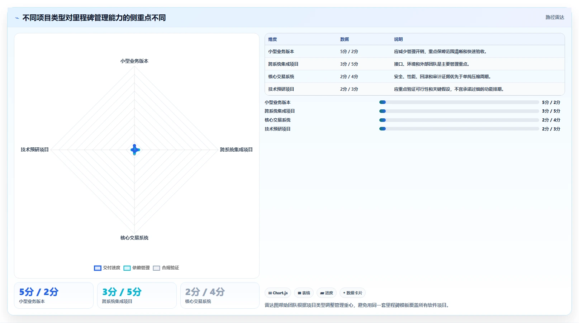Click the title icon beside 不同项目类型 heading
The width and height of the screenshot is (579, 323).
(17, 18)
